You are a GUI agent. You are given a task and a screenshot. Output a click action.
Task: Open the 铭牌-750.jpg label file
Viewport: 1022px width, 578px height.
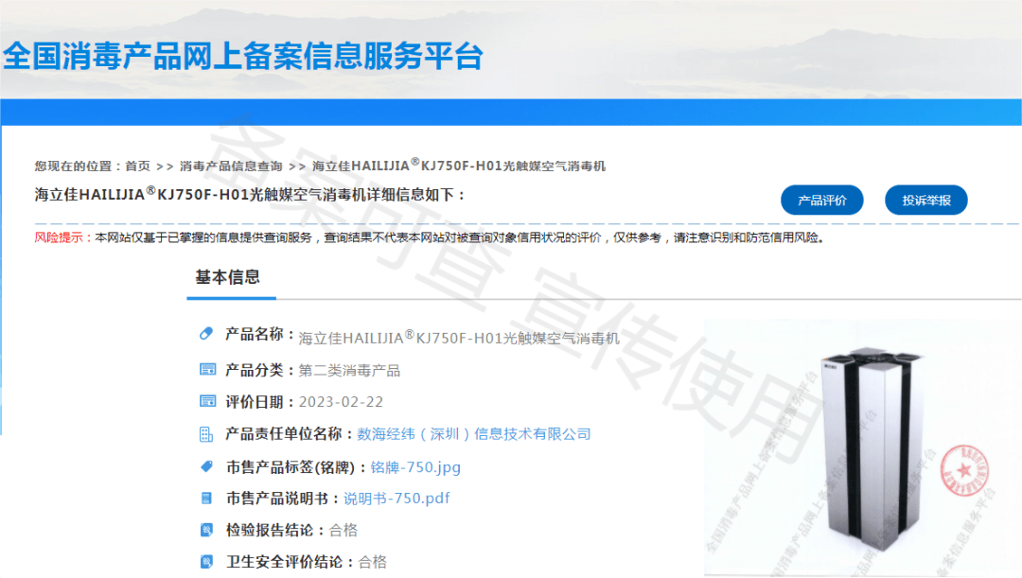point(415,467)
